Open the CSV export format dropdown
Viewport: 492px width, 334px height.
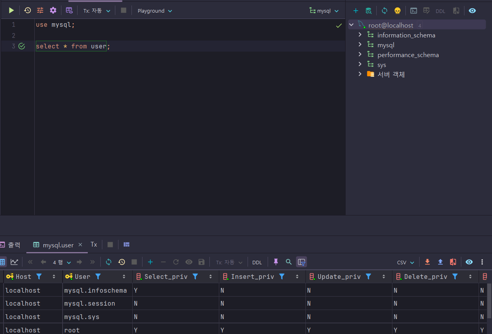coord(405,262)
